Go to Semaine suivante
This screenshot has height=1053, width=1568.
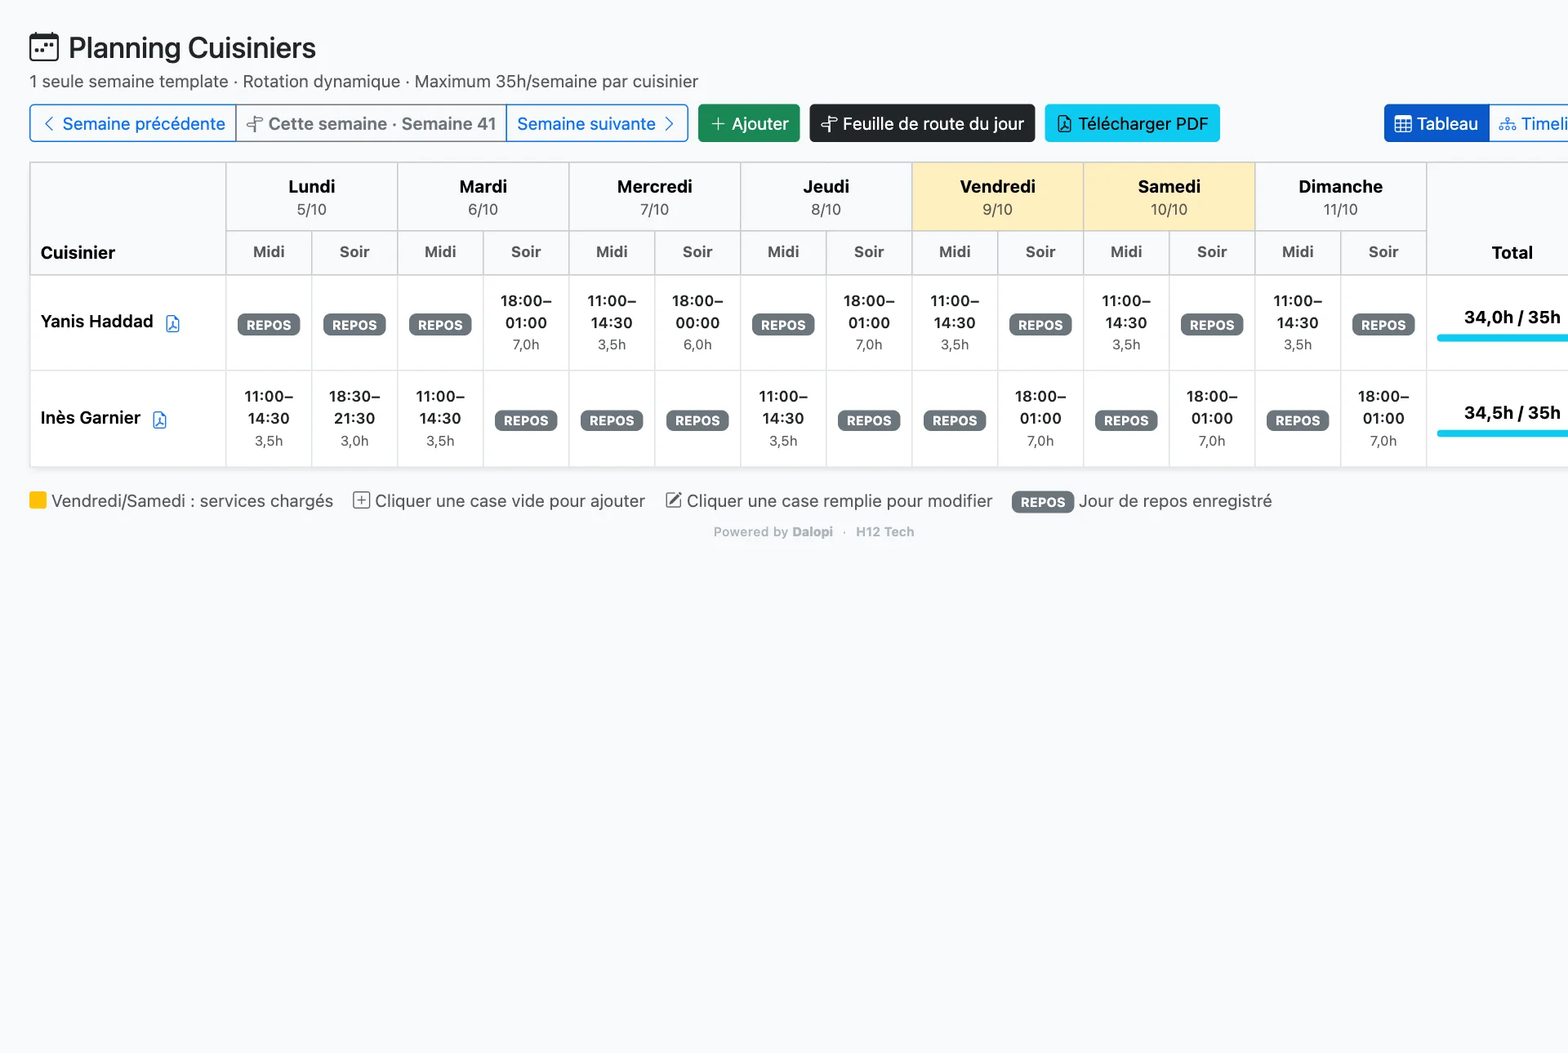(x=597, y=123)
